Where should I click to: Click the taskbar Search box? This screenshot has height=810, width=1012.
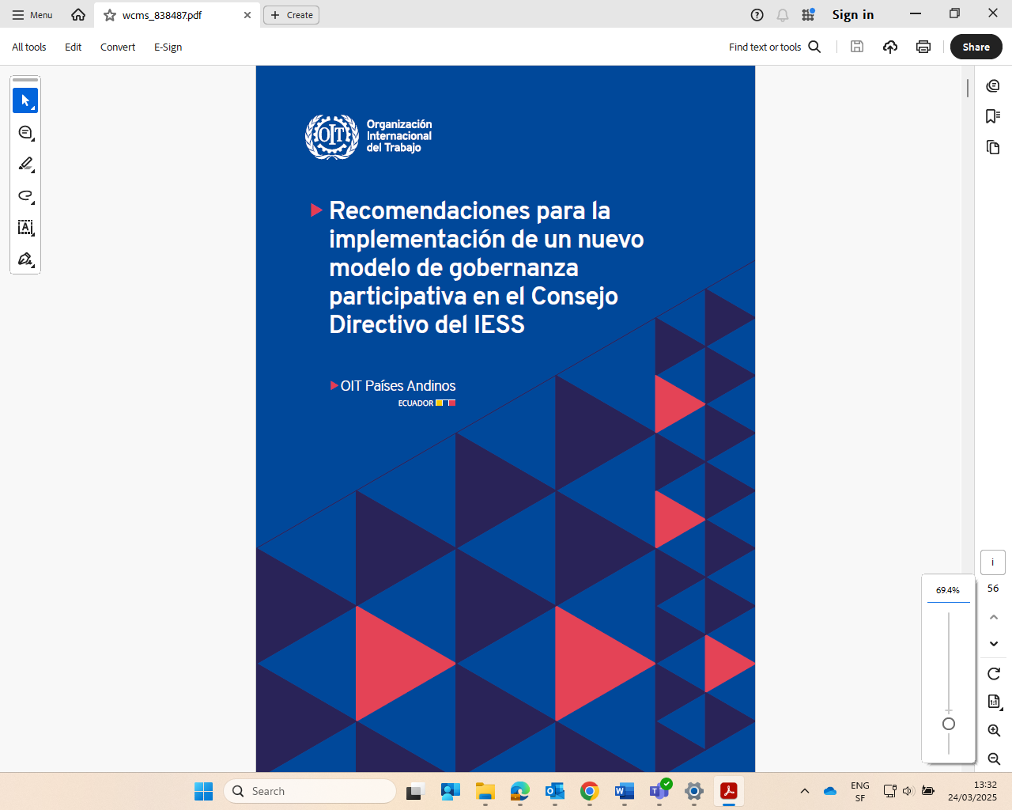310,791
